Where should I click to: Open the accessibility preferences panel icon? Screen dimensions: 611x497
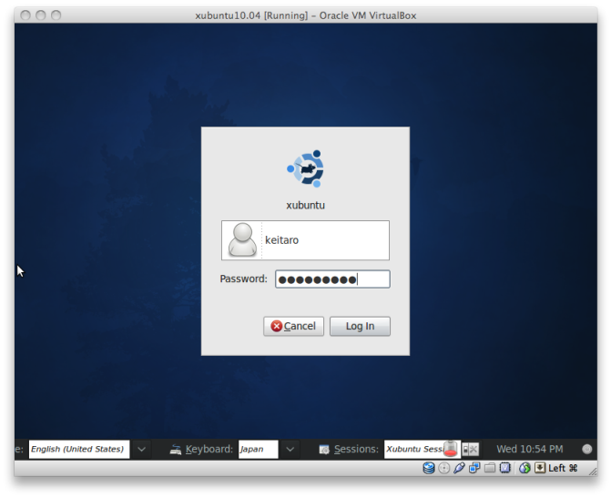(x=471, y=449)
